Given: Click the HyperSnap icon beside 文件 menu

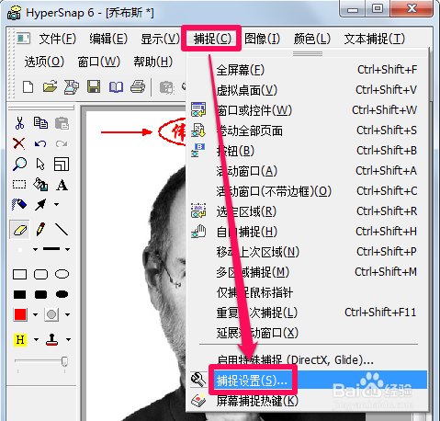Looking at the screenshot, I should pyautogui.click(x=23, y=39).
